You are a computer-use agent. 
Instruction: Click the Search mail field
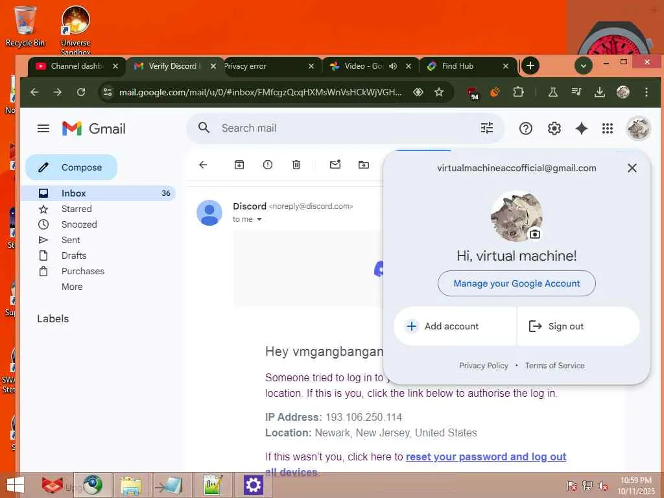point(345,128)
